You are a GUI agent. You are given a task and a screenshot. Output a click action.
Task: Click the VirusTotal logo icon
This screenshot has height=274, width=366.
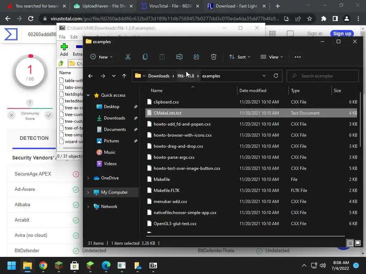[x=11, y=34]
